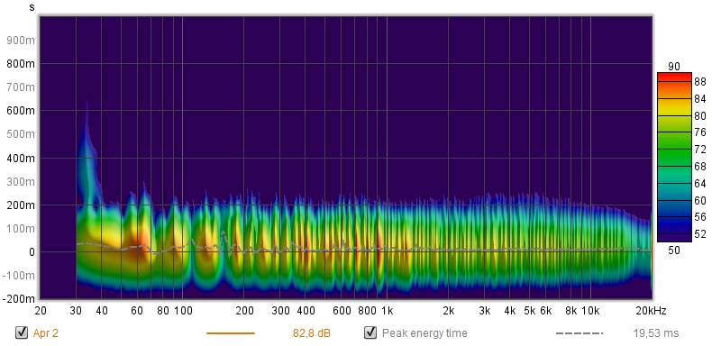Click the color scale legend bar
Image resolution: width=721 pixels, height=346 pixels.
click(674, 157)
